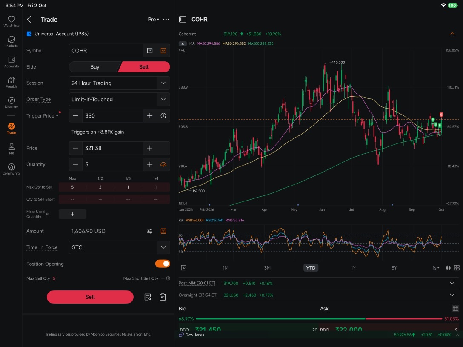Open the Markets sidebar icon

(11, 42)
